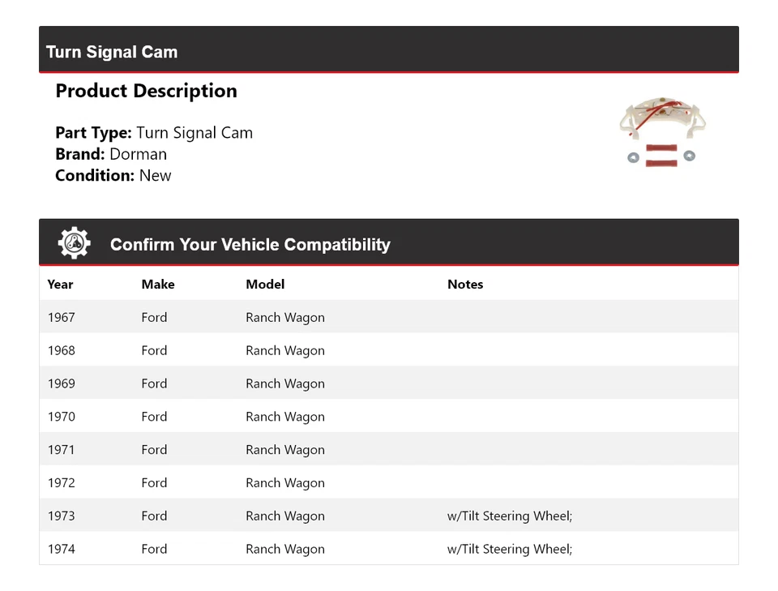Select the 1970 Ford Ranch Wagon row
This screenshot has width=778, height=591.
[x=389, y=416]
